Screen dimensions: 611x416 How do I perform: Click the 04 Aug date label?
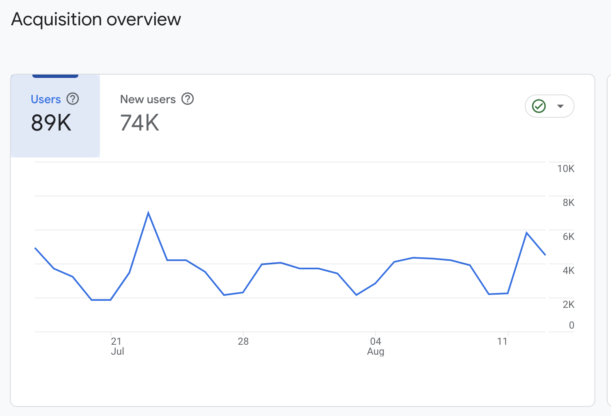point(376,346)
